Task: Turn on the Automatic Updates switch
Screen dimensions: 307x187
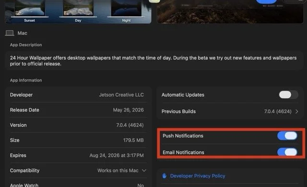Action: pos(288,95)
